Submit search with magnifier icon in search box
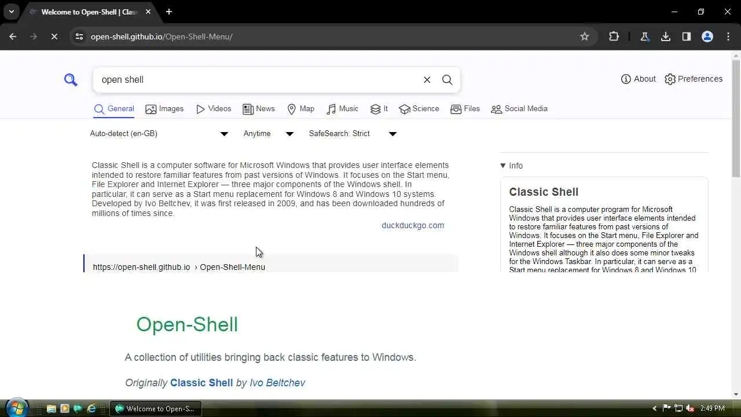This screenshot has height=417, width=741. coord(447,80)
